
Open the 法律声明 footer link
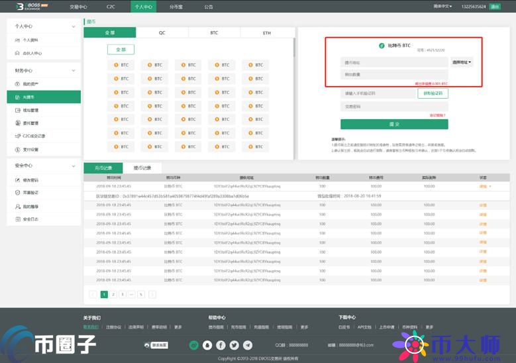pos(136,327)
